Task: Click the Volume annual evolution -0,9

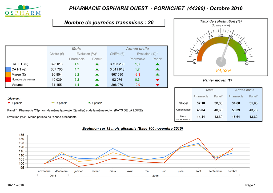Action: (137, 85)
